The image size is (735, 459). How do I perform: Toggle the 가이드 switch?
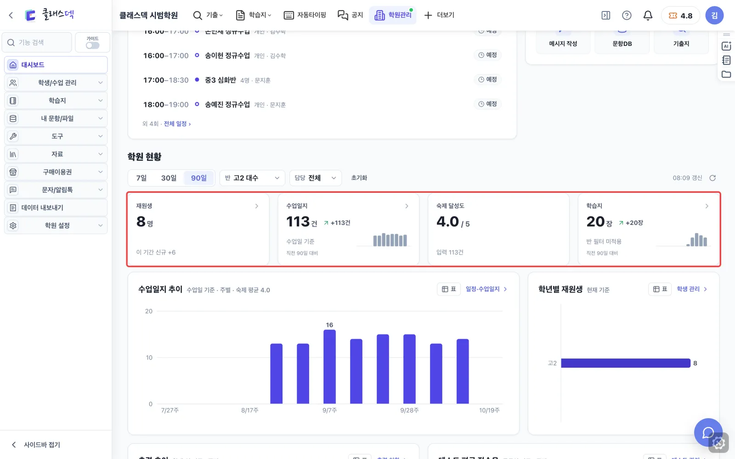(x=92, y=45)
